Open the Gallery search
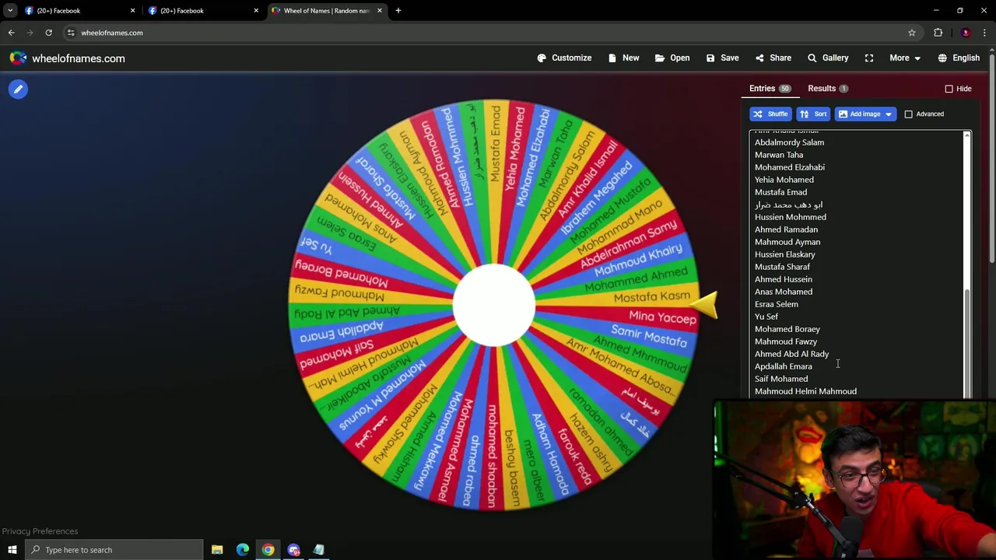This screenshot has width=996, height=560. point(828,58)
